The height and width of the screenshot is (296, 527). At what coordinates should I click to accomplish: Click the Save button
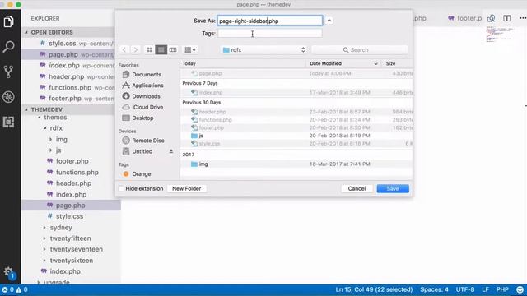click(x=393, y=188)
